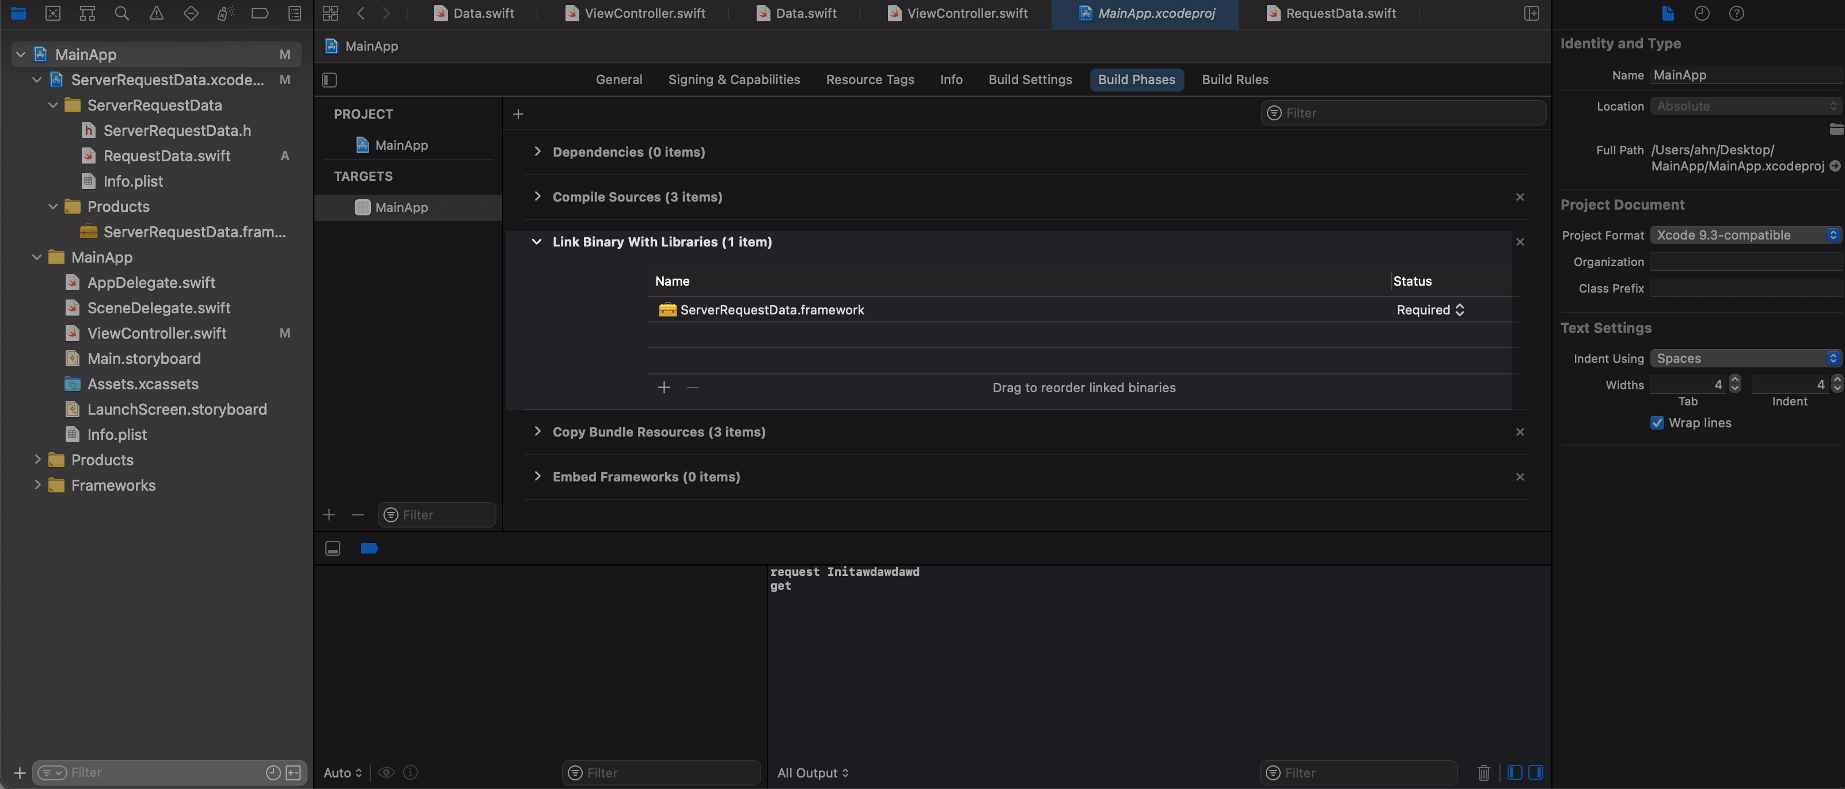Click the related items grid icon
The image size is (1845, 789).
coord(330,13)
